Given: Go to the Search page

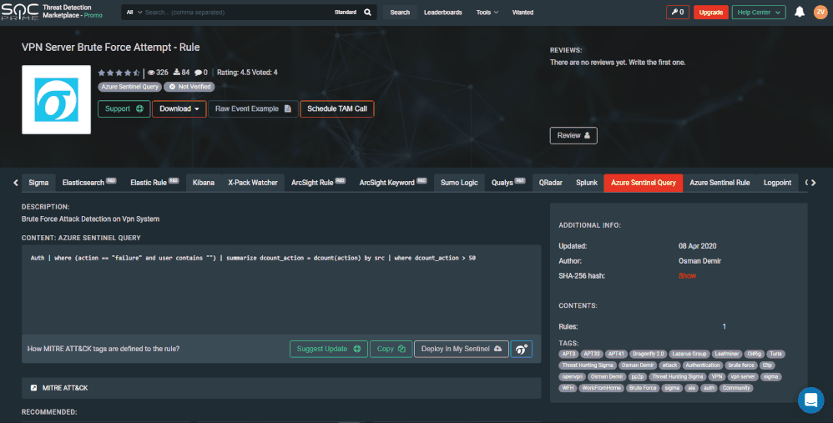Looking at the screenshot, I should tap(400, 13).
